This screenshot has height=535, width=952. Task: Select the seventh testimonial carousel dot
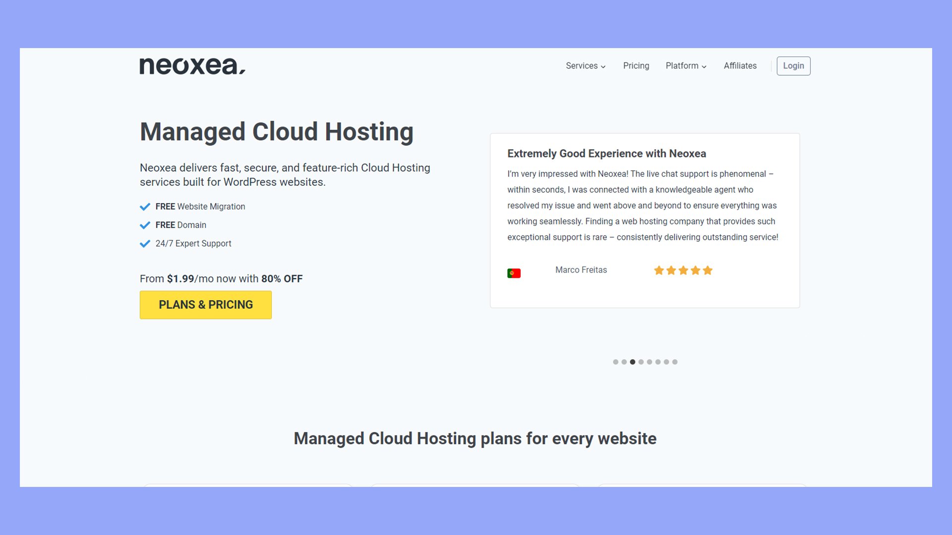(666, 362)
